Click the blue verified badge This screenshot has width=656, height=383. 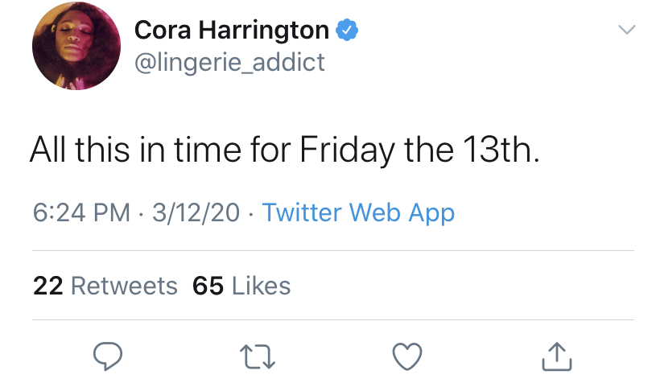point(347,30)
